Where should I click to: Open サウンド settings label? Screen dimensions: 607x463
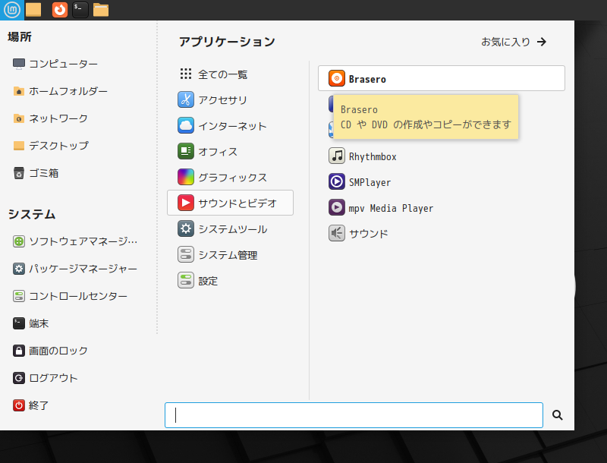tap(368, 234)
